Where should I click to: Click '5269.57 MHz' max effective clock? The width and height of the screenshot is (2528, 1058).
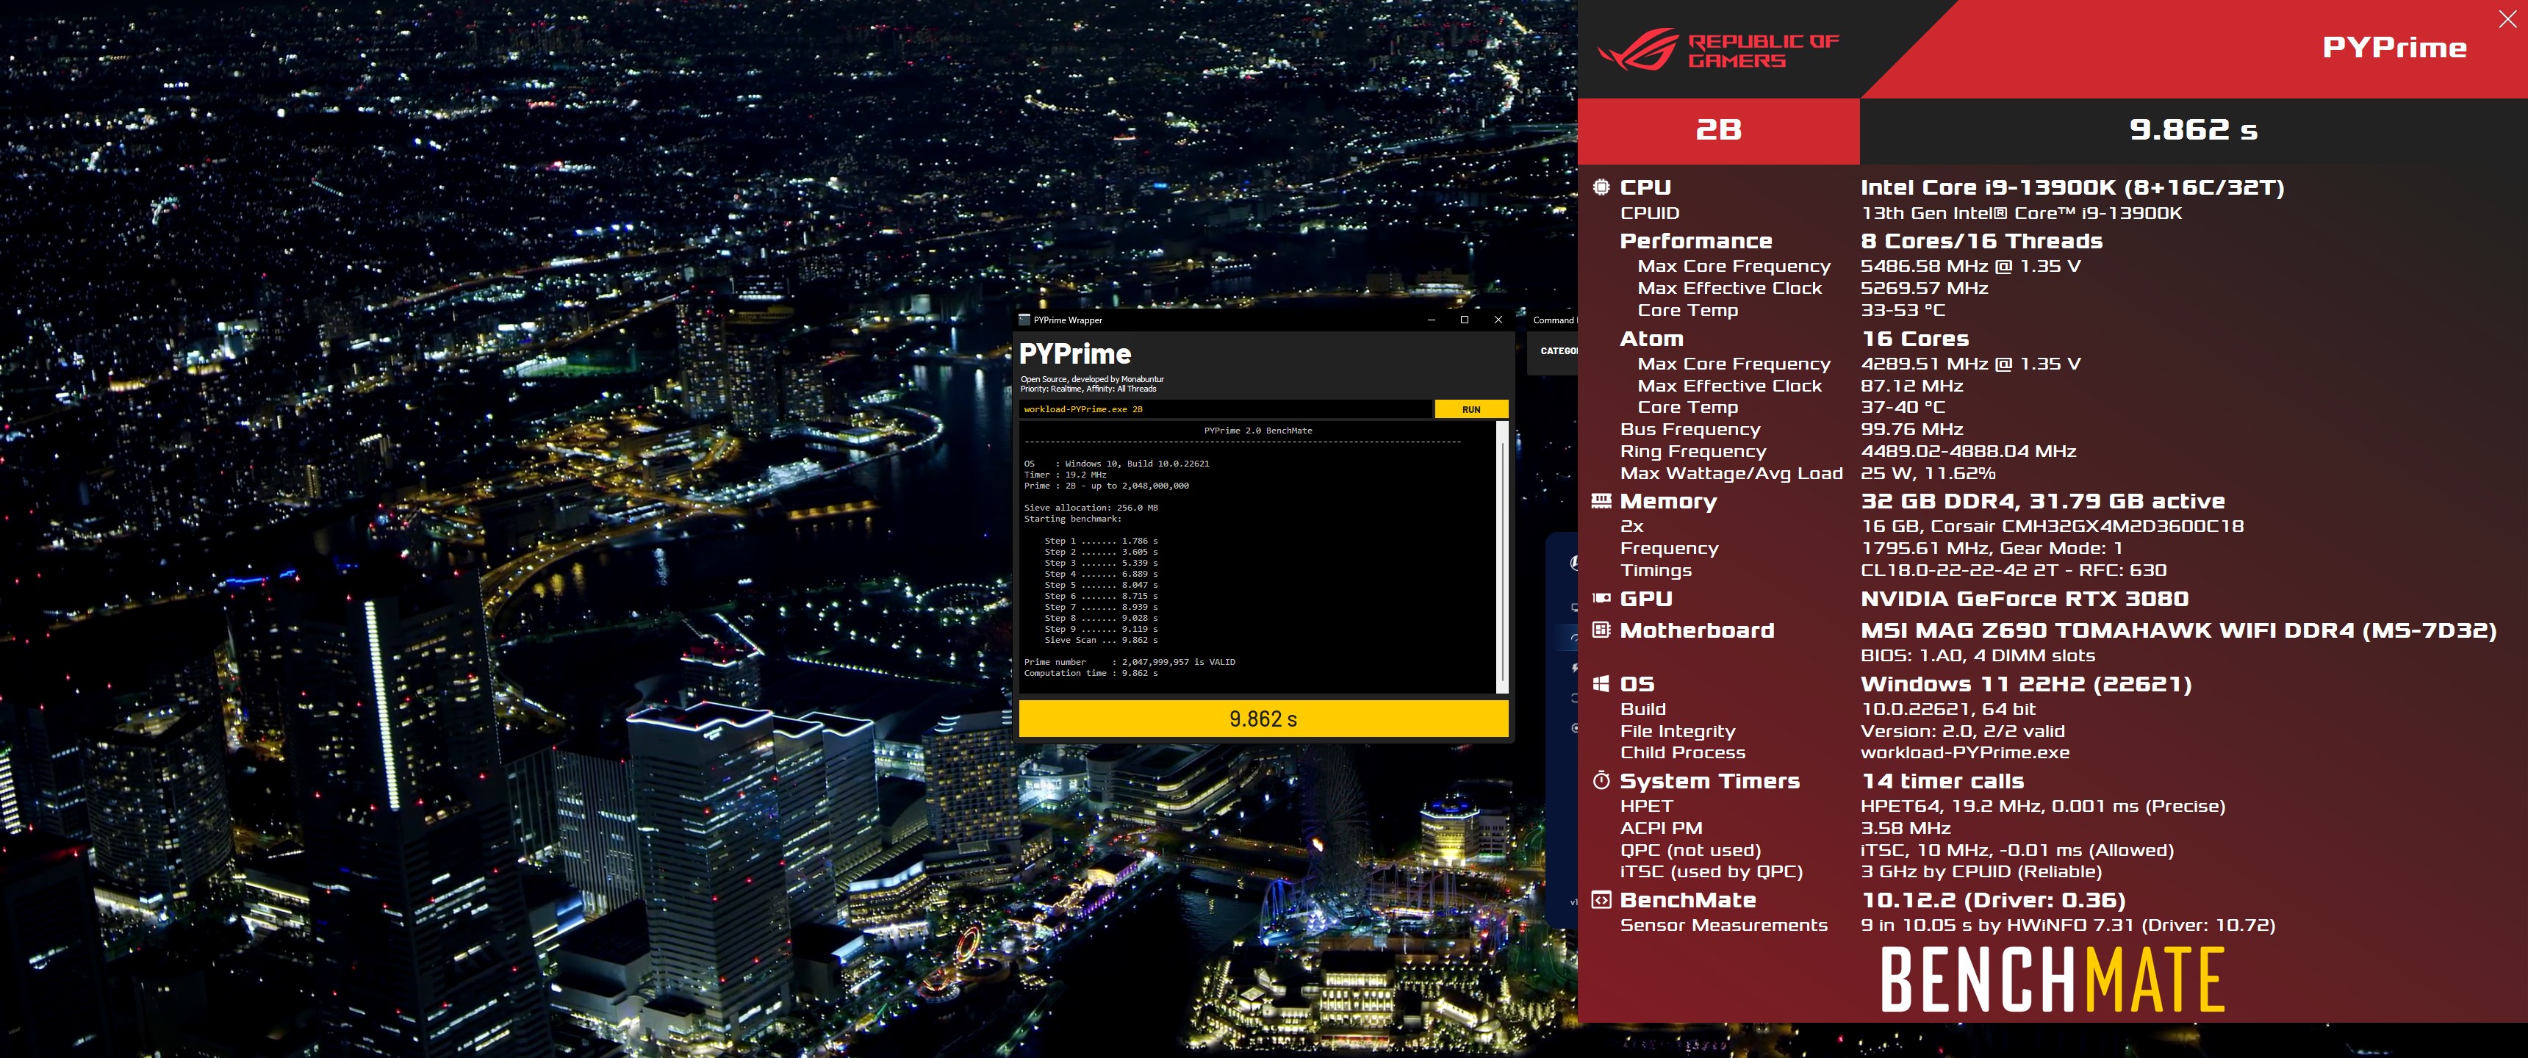click(x=1923, y=287)
